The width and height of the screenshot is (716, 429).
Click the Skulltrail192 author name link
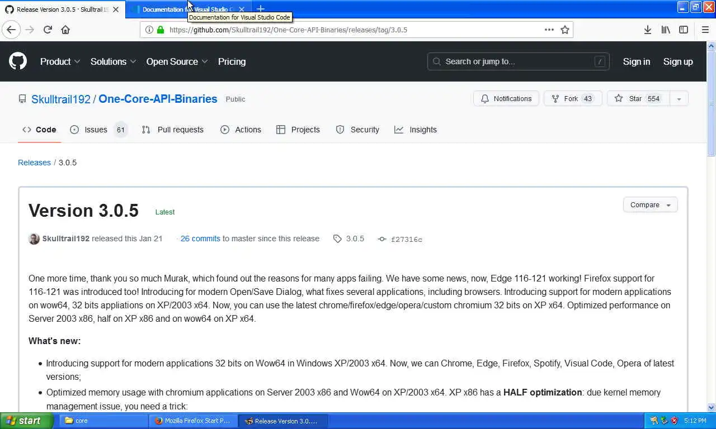[66, 239]
